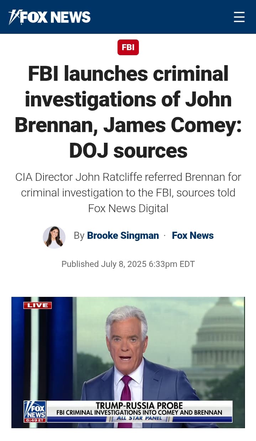Image resolution: width=256 pixels, height=441 pixels.
Task: Click the Published July 8, 2025 timestamp
Action: pyautogui.click(x=128, y=264)
